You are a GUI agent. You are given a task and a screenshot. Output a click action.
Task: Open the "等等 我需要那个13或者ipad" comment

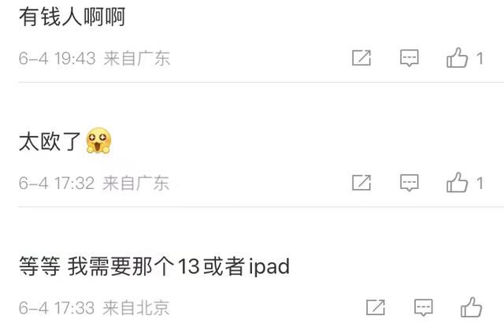point(154,266)
